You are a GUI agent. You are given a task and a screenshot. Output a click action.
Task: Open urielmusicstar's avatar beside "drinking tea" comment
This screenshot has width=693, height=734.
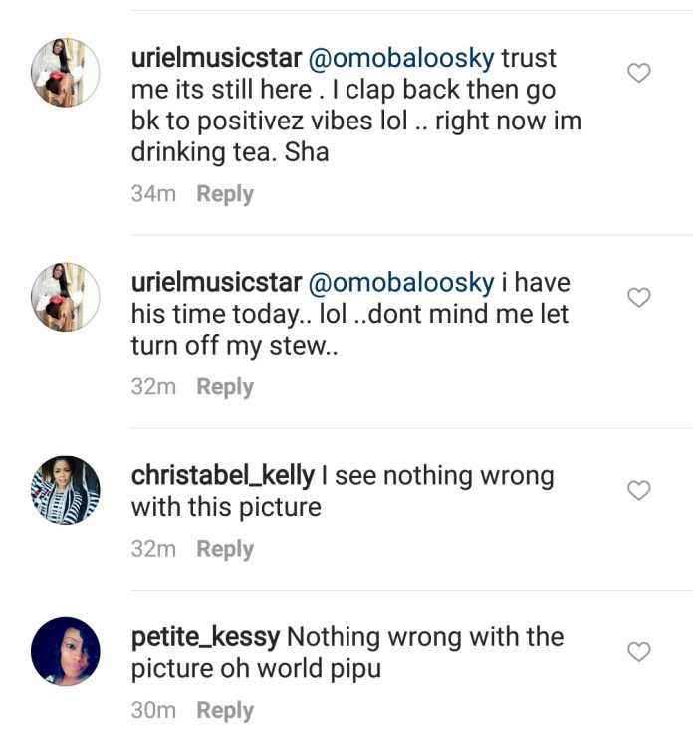66,72
